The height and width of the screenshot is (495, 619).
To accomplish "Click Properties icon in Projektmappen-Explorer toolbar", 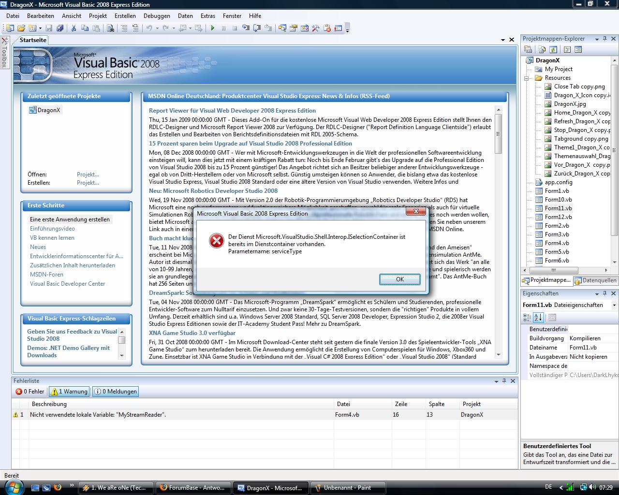I will tap(528, 49).
